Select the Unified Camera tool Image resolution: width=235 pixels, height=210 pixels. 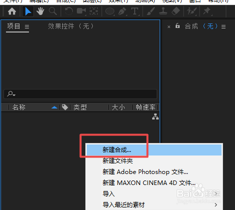81,11
